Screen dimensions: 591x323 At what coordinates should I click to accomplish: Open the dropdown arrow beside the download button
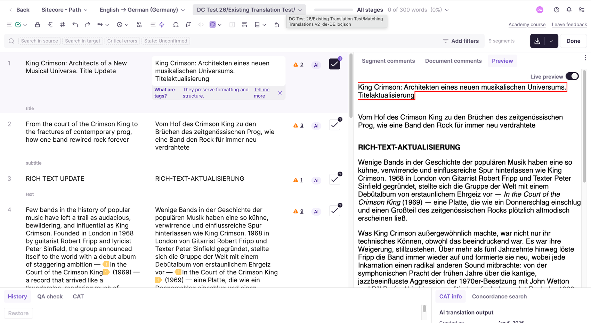[x=551, y=41]
